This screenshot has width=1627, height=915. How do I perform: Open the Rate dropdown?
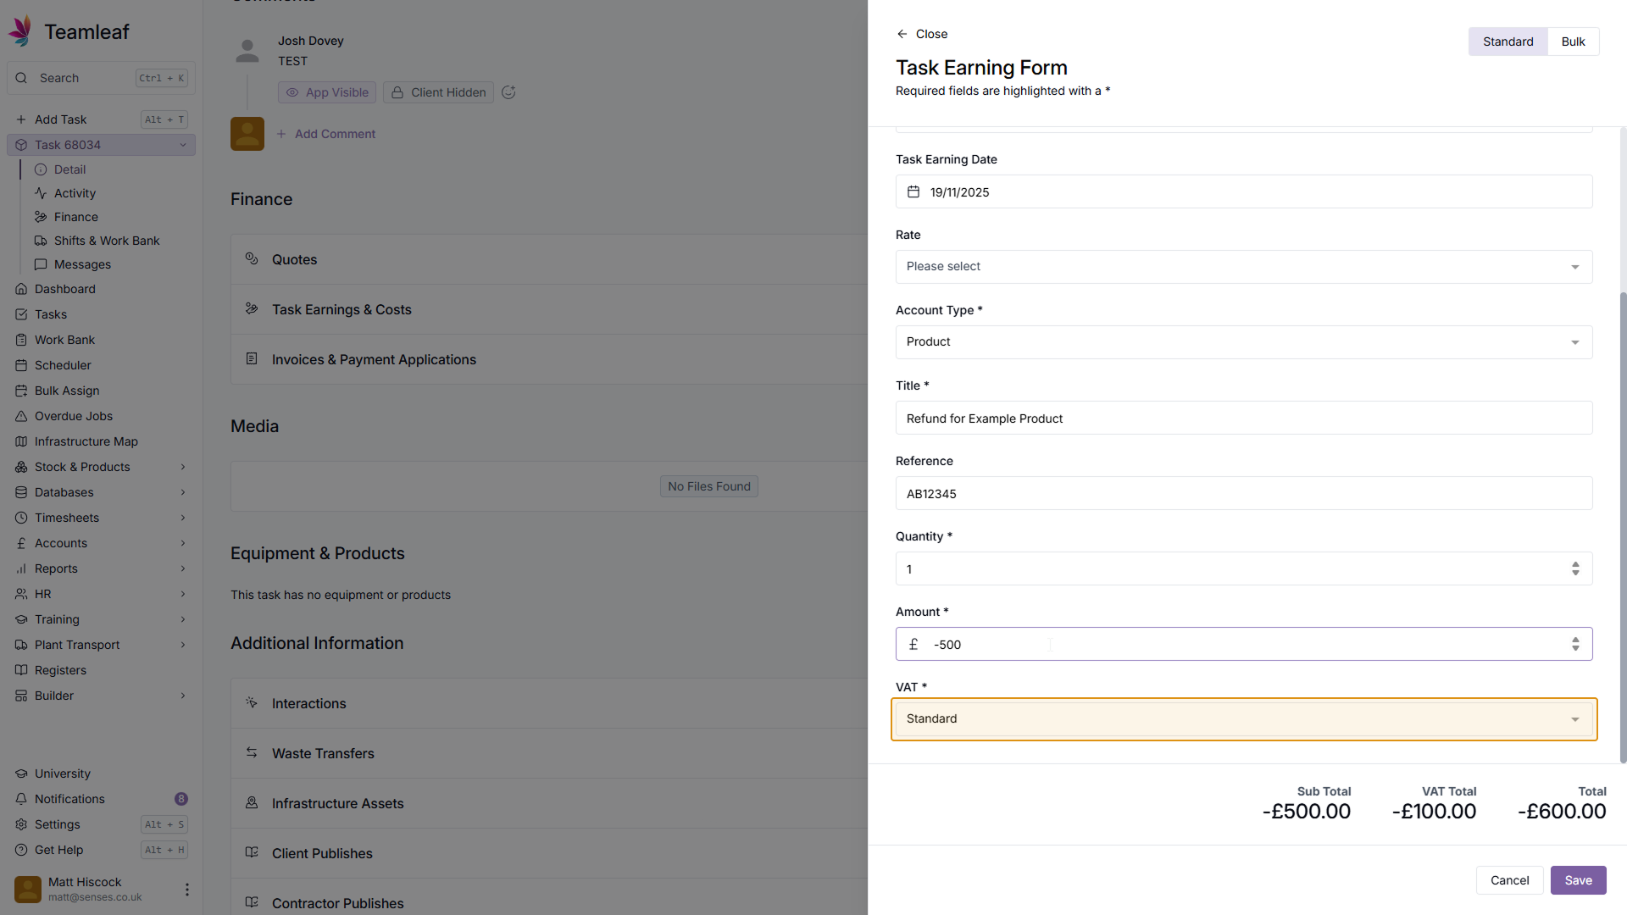tap(1243, 267)
